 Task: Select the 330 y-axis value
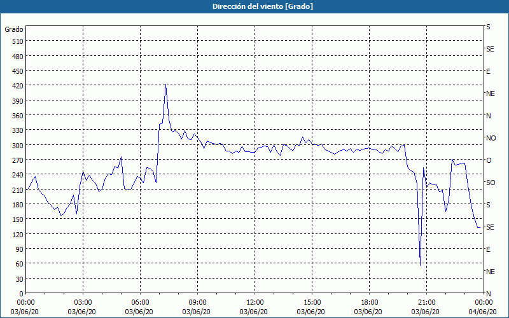click(18, 130)
